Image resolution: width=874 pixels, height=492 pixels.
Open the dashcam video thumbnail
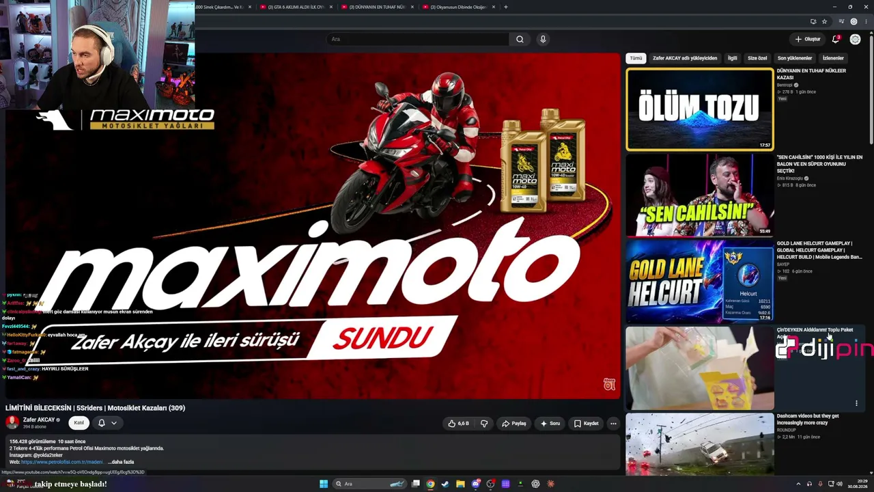[x=700, y=446]
